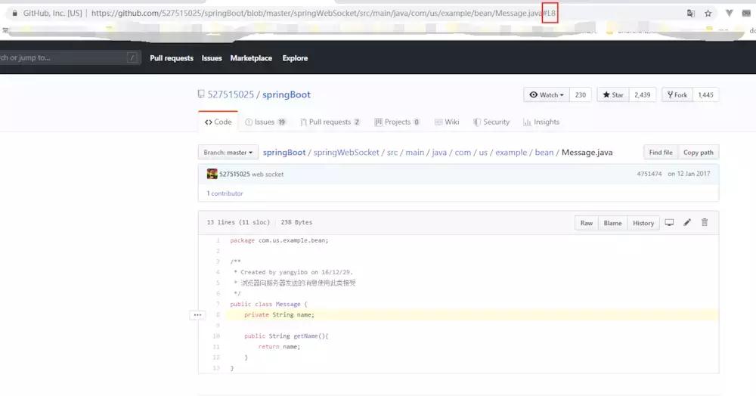Image resolution: width=756 pixels, height=396 pixels.
Task: Open the springBoot repository title link
Action: 287,94
